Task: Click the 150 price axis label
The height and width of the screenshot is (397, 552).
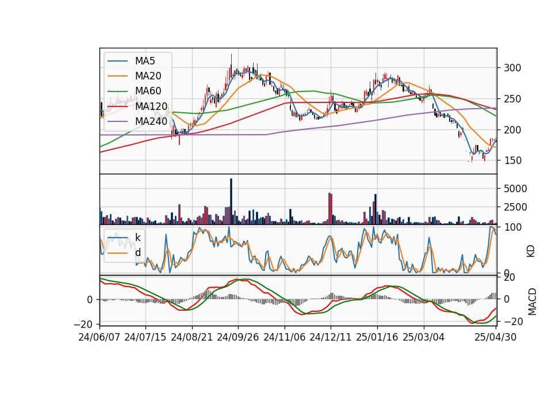Action: coord(512,161)
